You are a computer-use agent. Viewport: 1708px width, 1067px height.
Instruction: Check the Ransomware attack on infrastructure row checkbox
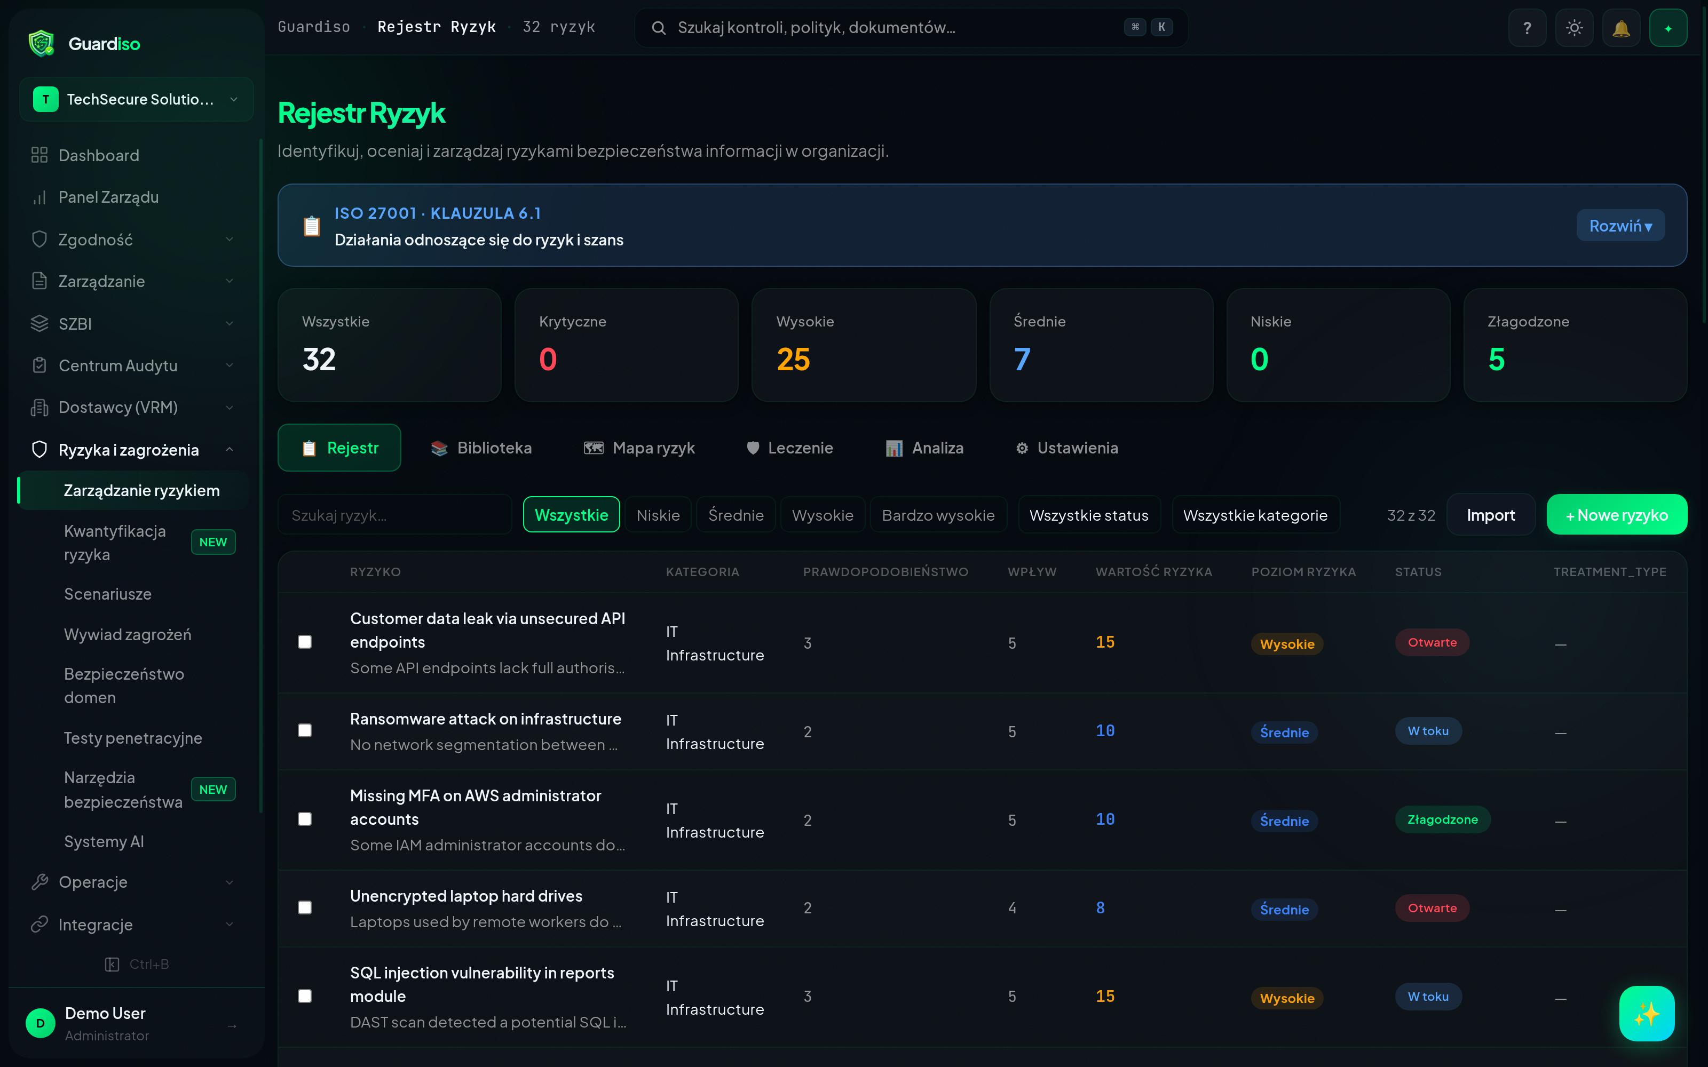click(305, 730)
